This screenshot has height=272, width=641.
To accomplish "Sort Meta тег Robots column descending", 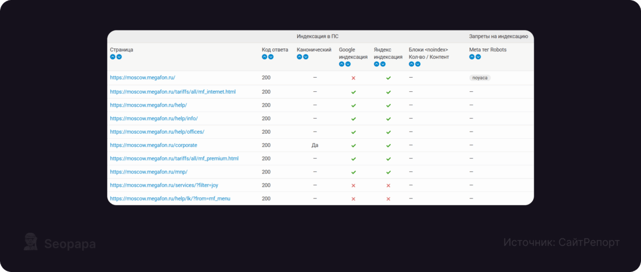I will click(x=478, y=57).
